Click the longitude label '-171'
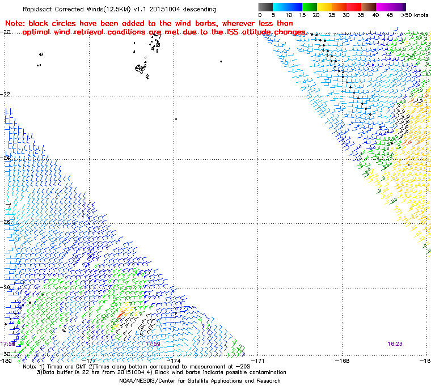 [257, 361]
